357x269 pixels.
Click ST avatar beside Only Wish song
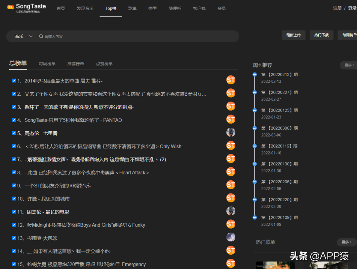tap(231, 146)
